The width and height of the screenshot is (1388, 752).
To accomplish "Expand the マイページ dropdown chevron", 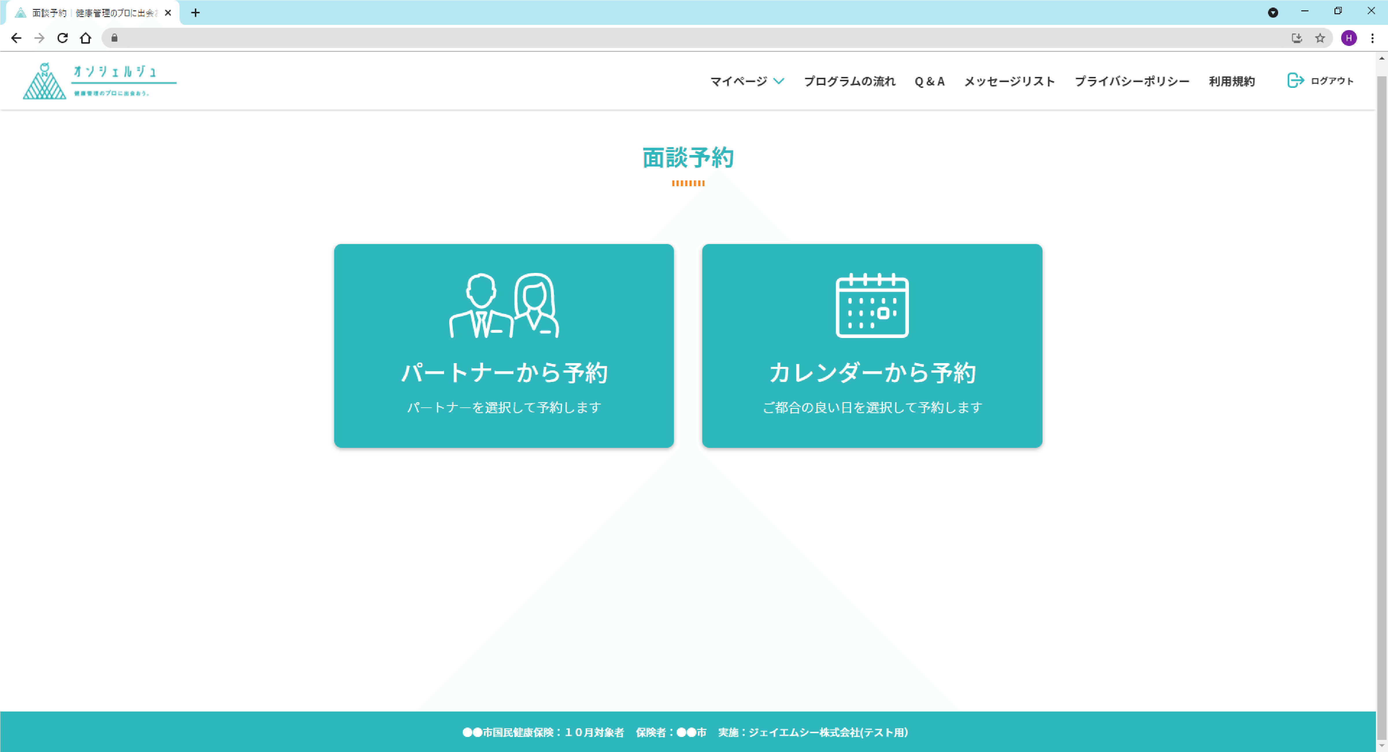I will pyautogui.click(x=779, y=81).
